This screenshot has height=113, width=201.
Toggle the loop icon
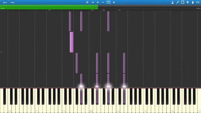click(x=198, y=2)
